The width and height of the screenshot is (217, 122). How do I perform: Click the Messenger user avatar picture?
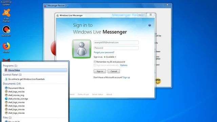[82, 49]
